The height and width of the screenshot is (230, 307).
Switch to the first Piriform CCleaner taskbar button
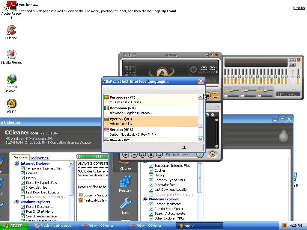[x=104, y=226]
